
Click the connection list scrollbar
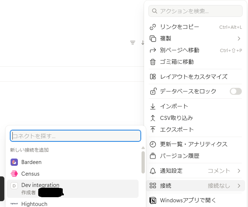143,162
